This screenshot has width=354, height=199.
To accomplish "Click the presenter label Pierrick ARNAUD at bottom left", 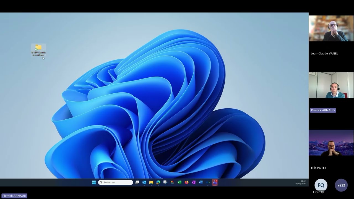I will pyautogui.click(x=14, y=196).
